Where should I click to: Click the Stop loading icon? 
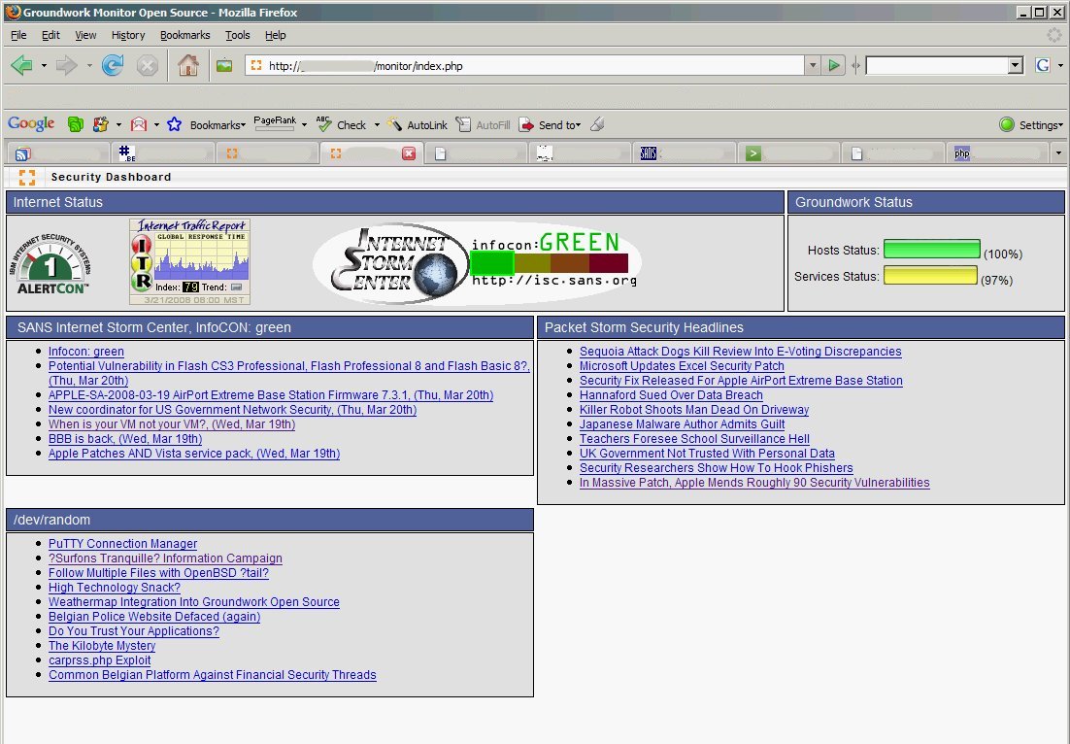147,65
